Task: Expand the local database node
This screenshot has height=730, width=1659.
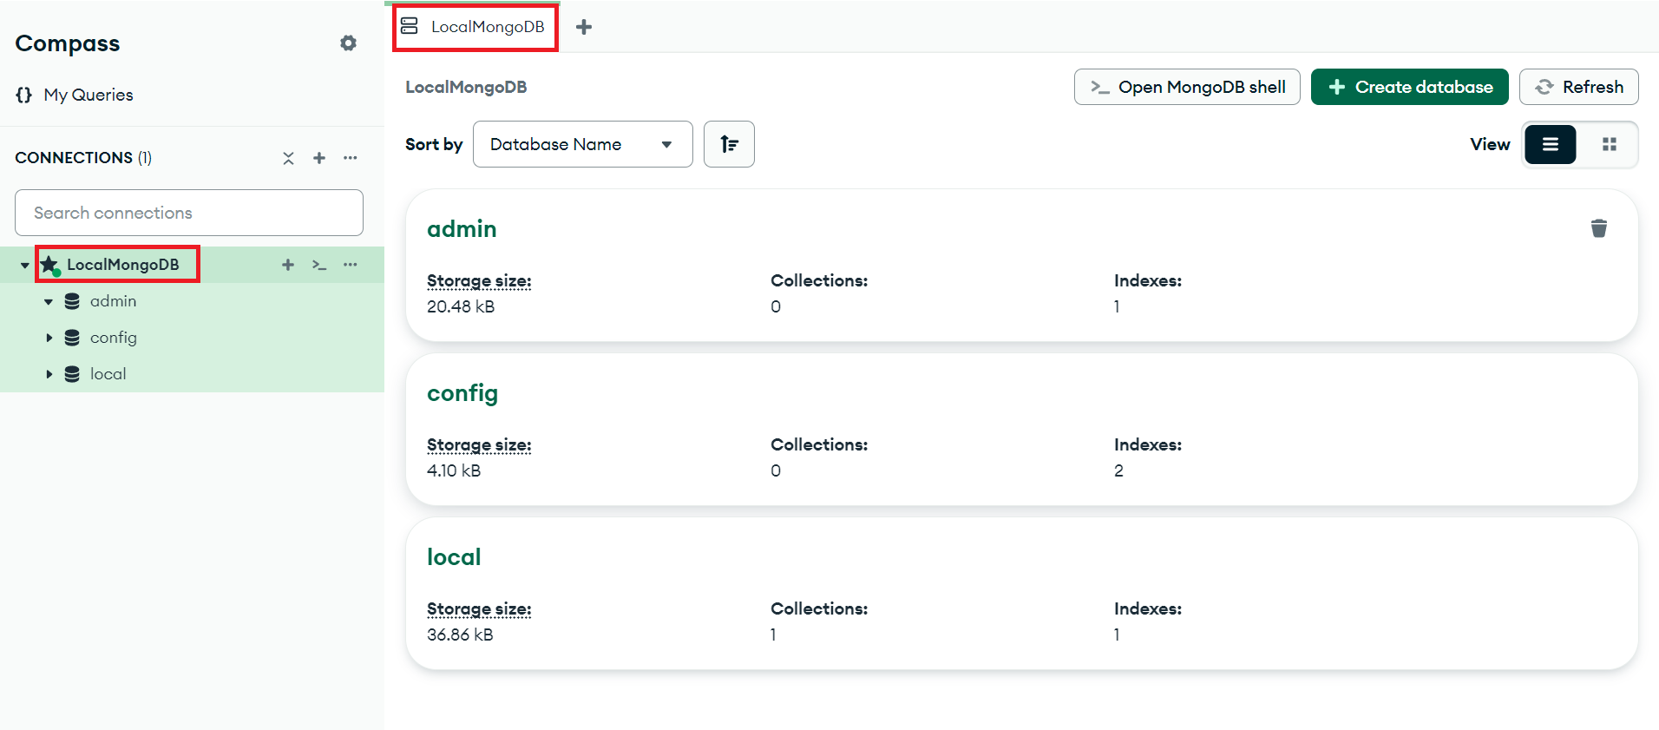Action: (49, 374)
